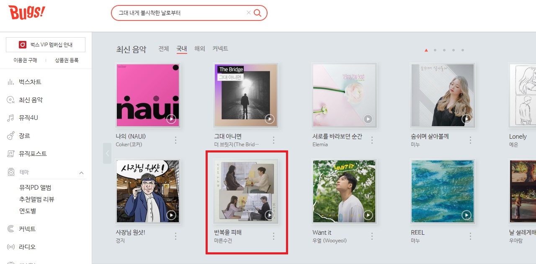Open the 나의 (NAUI) album cover

coord(148,95)
